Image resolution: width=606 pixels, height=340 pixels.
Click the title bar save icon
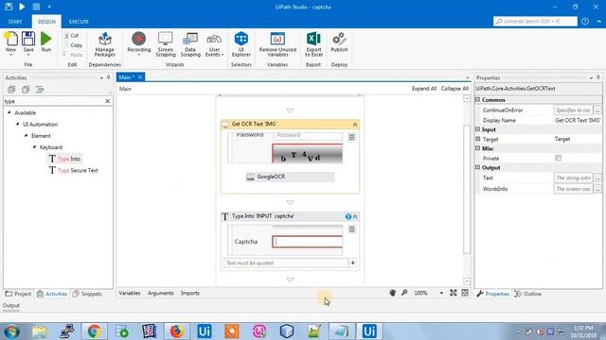tap(9, 7)
